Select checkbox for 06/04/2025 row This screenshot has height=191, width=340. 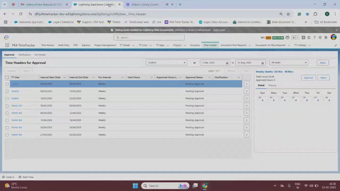[7, 113]
